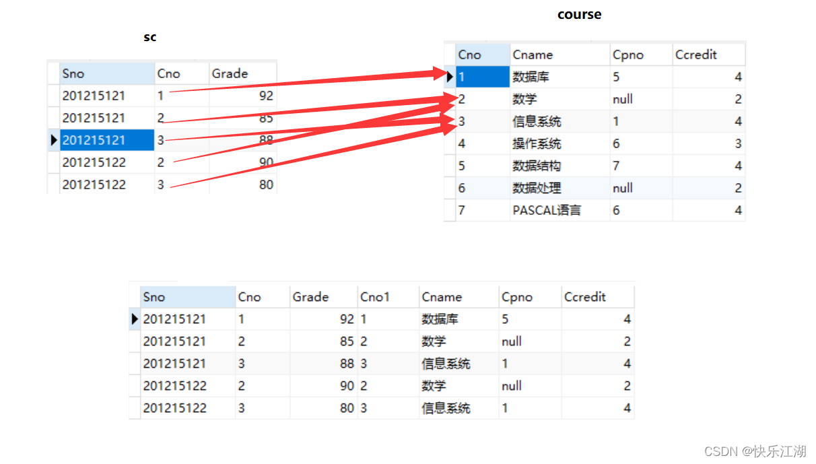
Task: Click the Cno1 header in the joined result table
Action: pyautogui.click(x=388, y=297)
